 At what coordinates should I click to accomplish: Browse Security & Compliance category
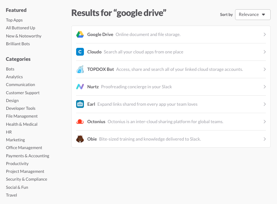[26, 179]
